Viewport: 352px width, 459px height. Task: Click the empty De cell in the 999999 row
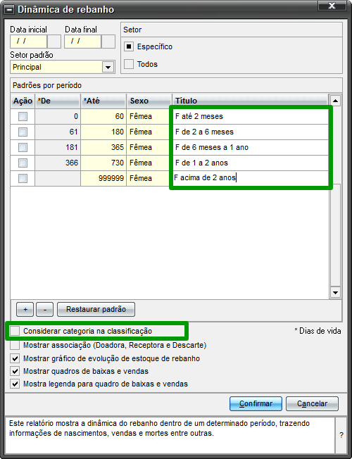click(x=58, y=179)
